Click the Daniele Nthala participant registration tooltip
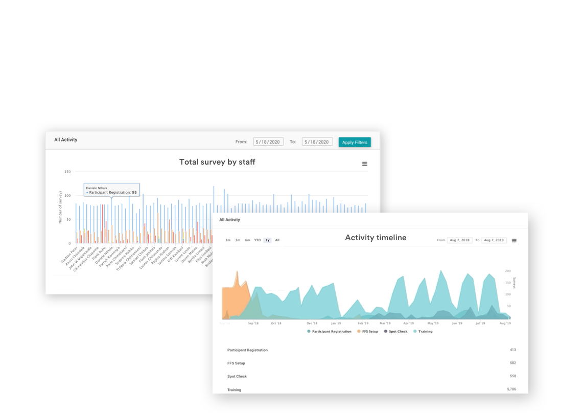 (x=111, y=190)
